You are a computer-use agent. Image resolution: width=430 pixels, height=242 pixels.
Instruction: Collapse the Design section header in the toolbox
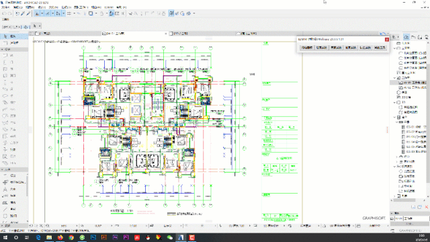pyautogui.click(x=13, y=49)
